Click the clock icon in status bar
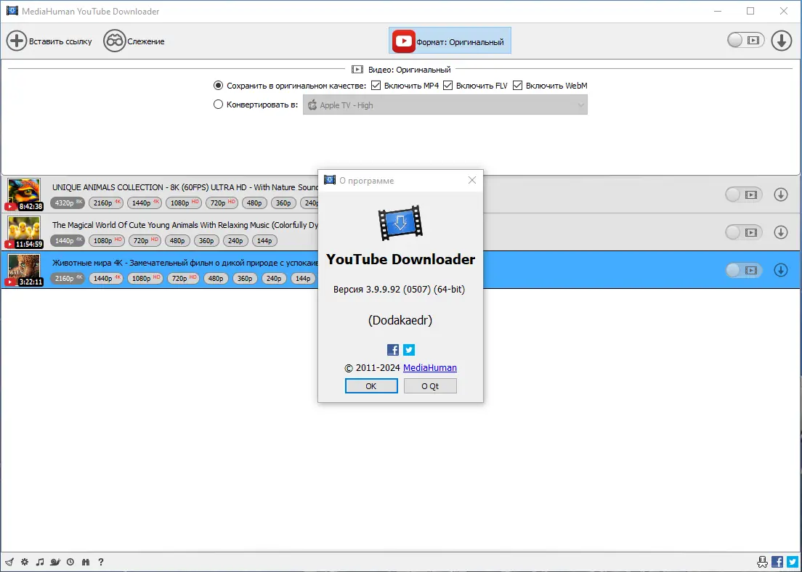Viewport: 802px width, 572px height. (70, 562)
